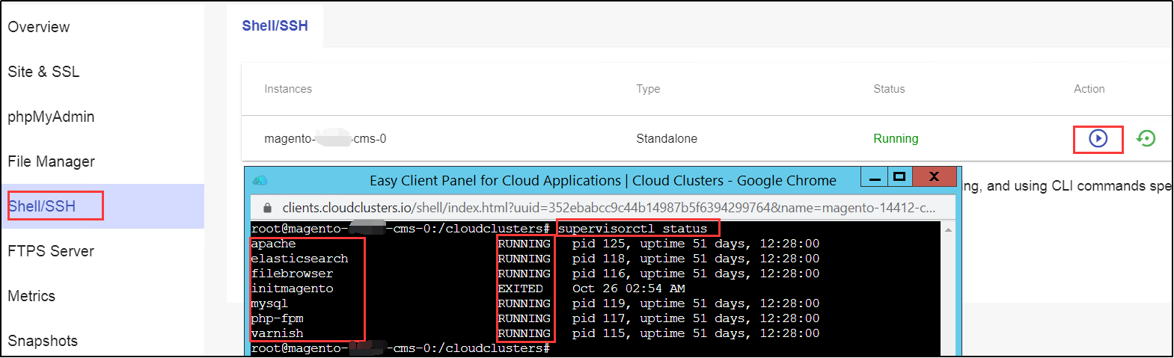Open FTPS Server settings
Image resolution: width=1174 pixels, height=358 pixels.
(51, 251)
